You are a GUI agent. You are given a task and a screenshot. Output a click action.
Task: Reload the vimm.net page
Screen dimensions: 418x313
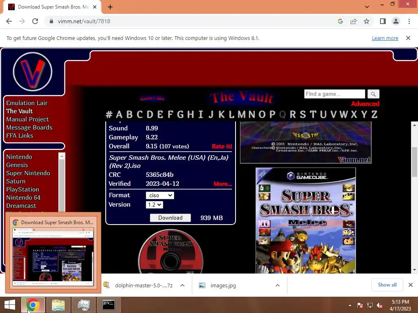coord(35,21)
